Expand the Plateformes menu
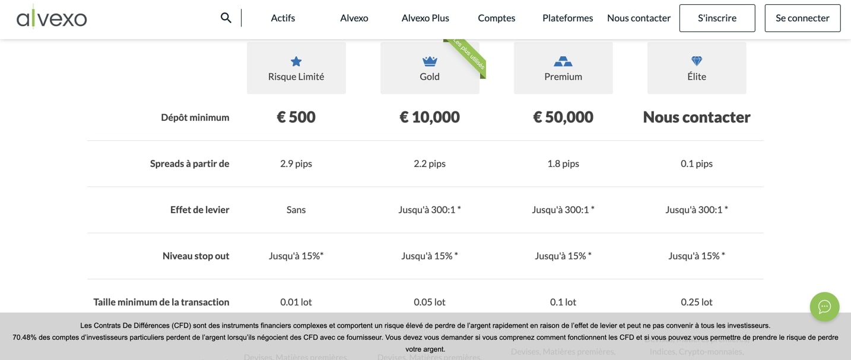 [x=567, y=18]
